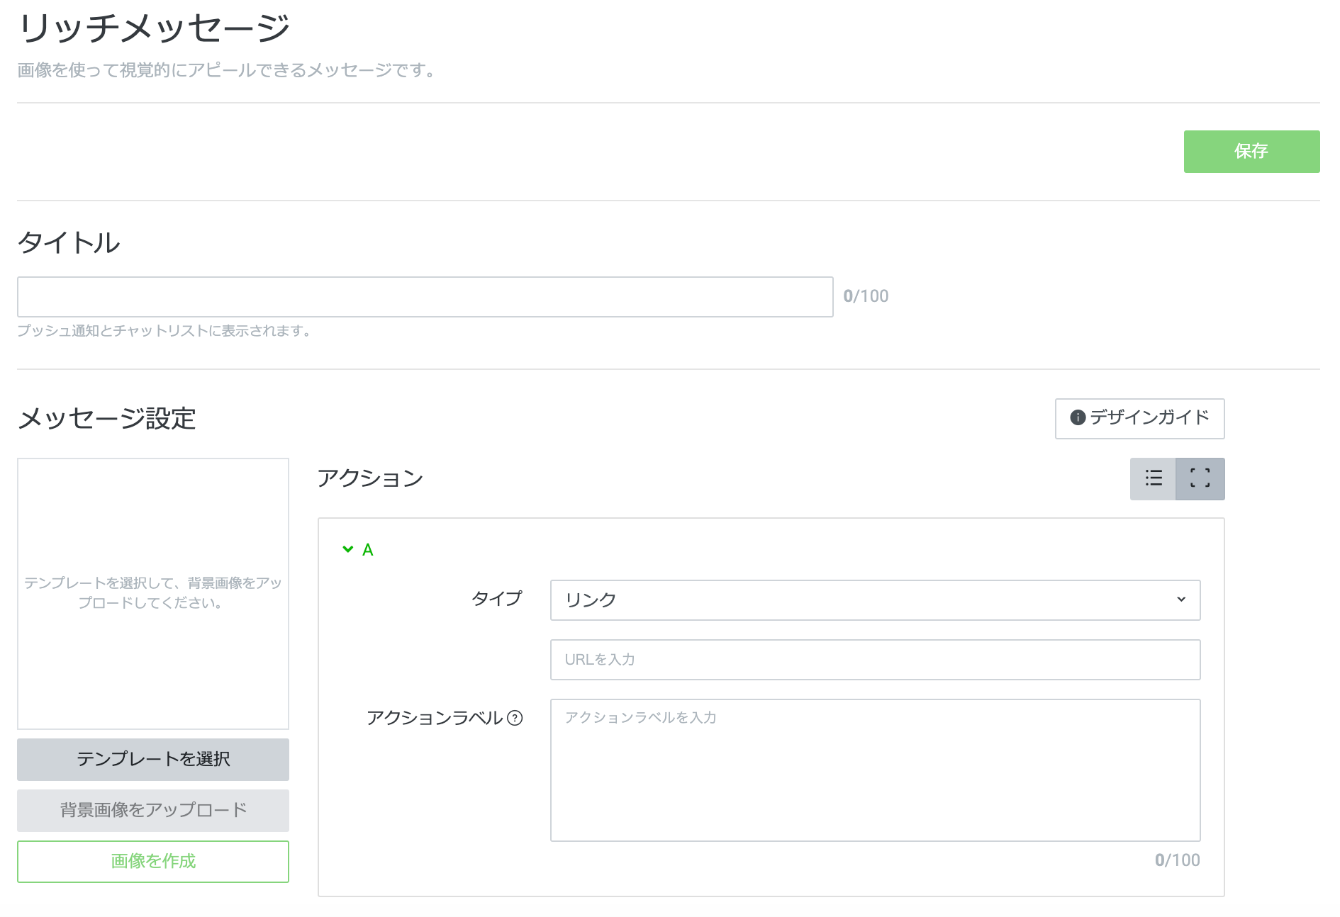Screen dimensions: 1340x917
Task: Click the URLを入力 field
Action: (x=874, y=660)
